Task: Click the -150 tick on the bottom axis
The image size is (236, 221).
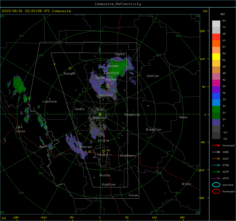Action: pyautogui.click(x=15, y=218)
